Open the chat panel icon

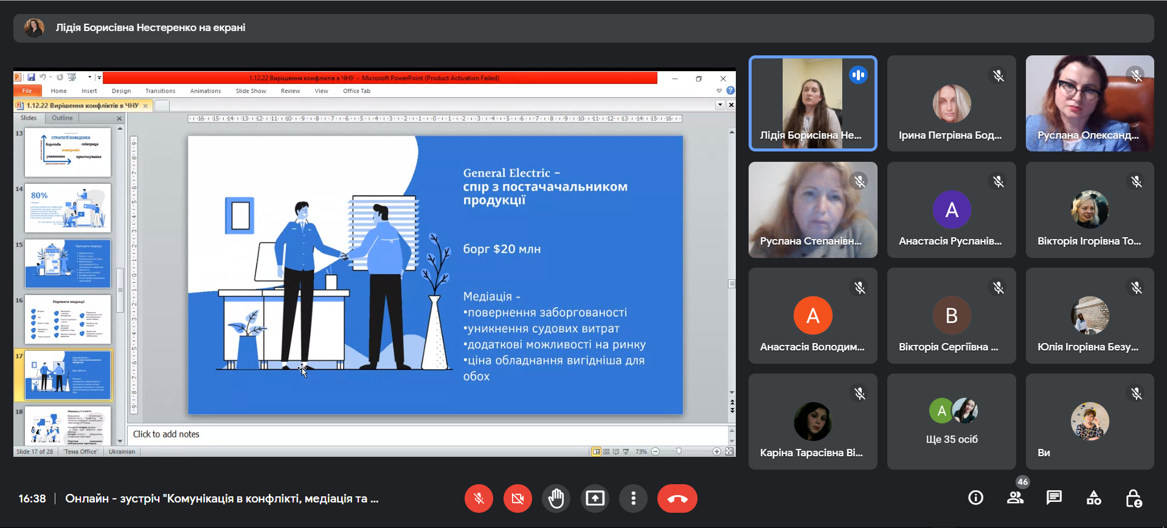[1054, 498]
